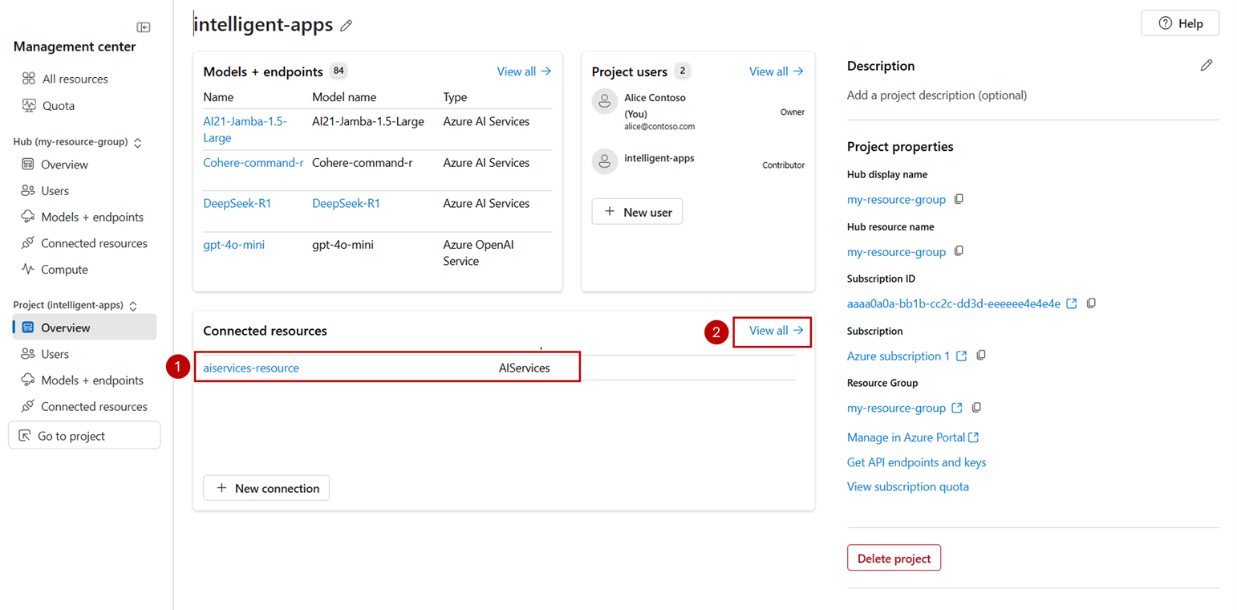Viewport: 1237px width, 610px height.
Task: Edit the intelligent-apps project name pencil
Action: tap(347, 26)
